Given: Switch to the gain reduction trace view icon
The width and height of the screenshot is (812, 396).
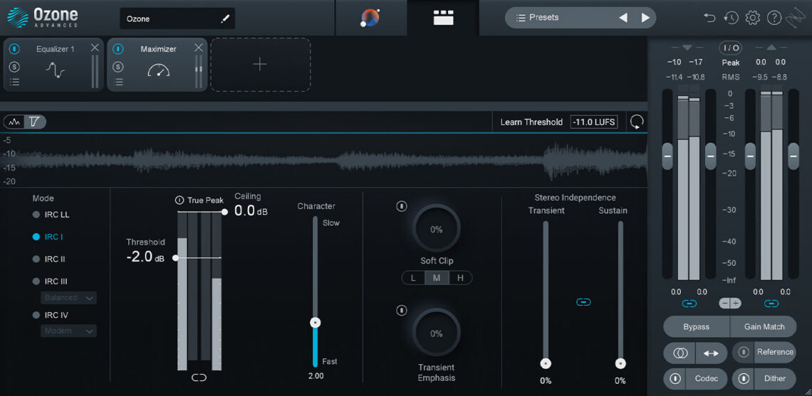Looking at the screenshot, I should coord(35,122).
